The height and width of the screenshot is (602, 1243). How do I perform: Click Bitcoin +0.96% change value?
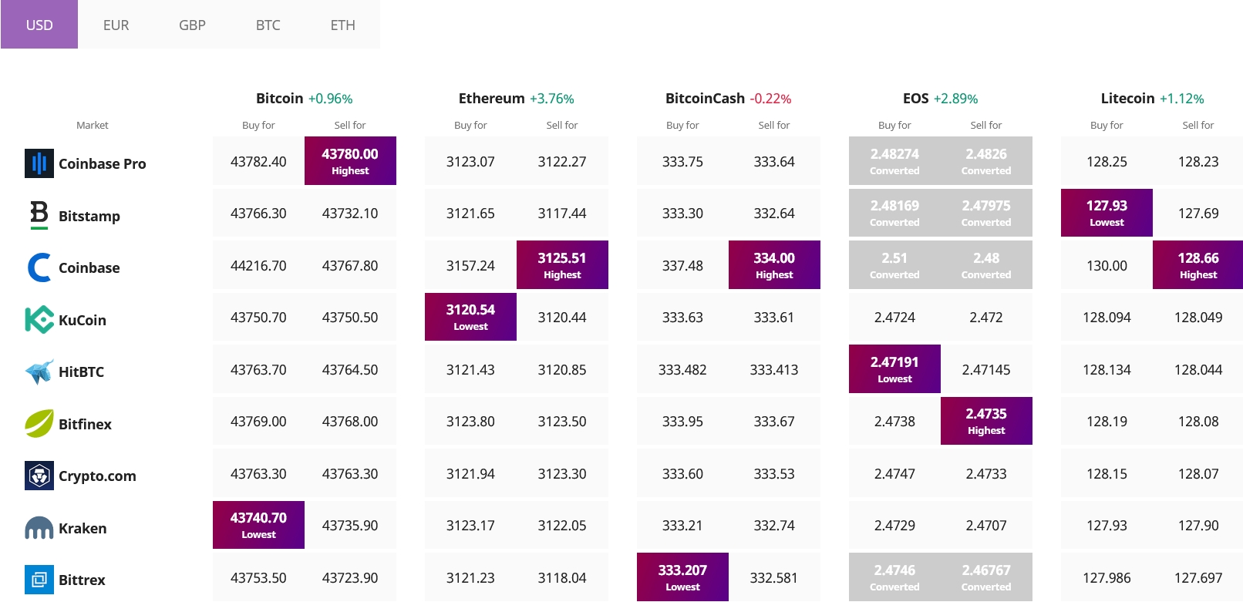pyautogui.click(x=330, y=99)
